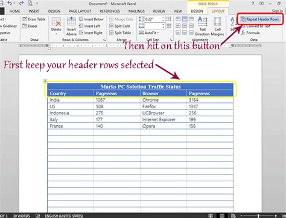Open Rows & Columns dialog launcher
Image resolution: width=286 pixels, height=218 pixels.
tap(104, 40)
